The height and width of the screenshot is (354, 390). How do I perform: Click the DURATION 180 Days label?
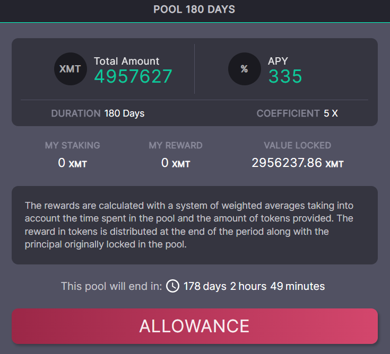tap(98, 113)
